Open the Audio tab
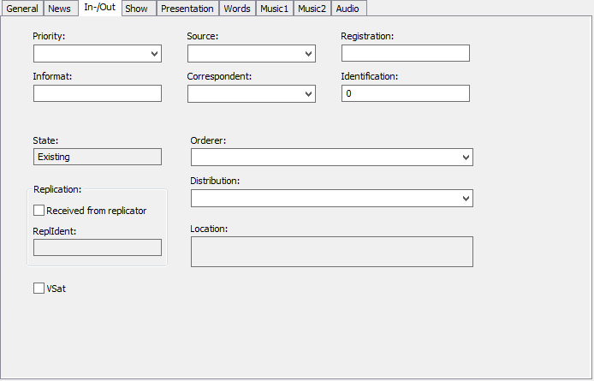 pyautogui.click(x=347, y=9)
